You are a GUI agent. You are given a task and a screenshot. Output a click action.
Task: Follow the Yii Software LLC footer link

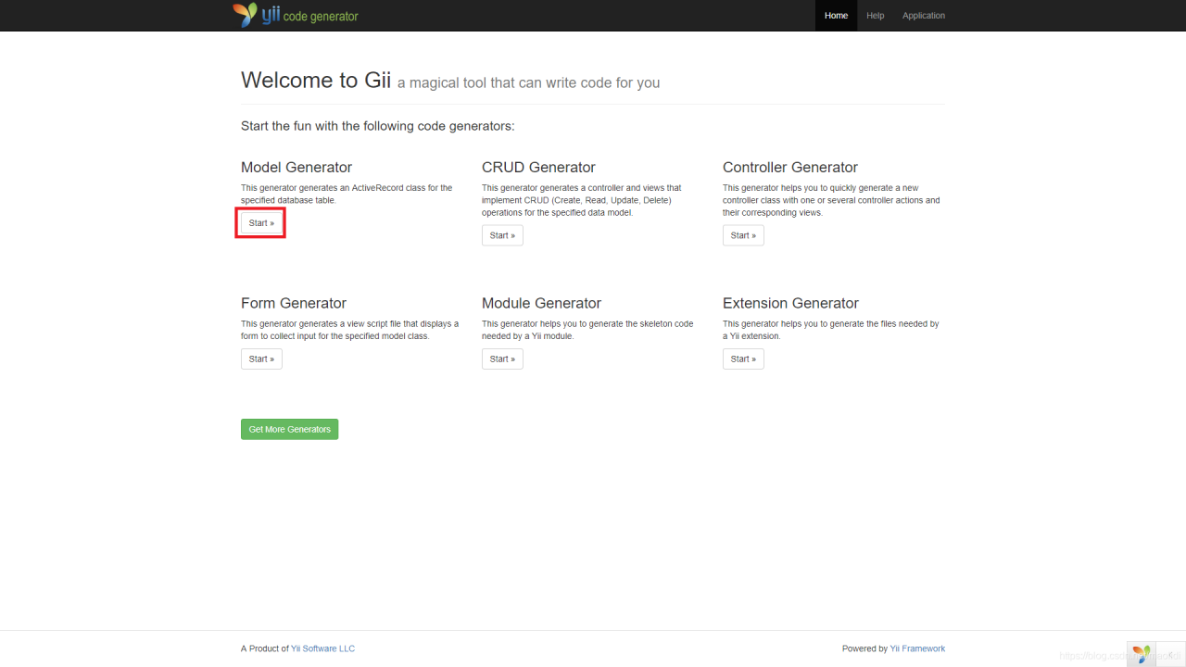322,648
